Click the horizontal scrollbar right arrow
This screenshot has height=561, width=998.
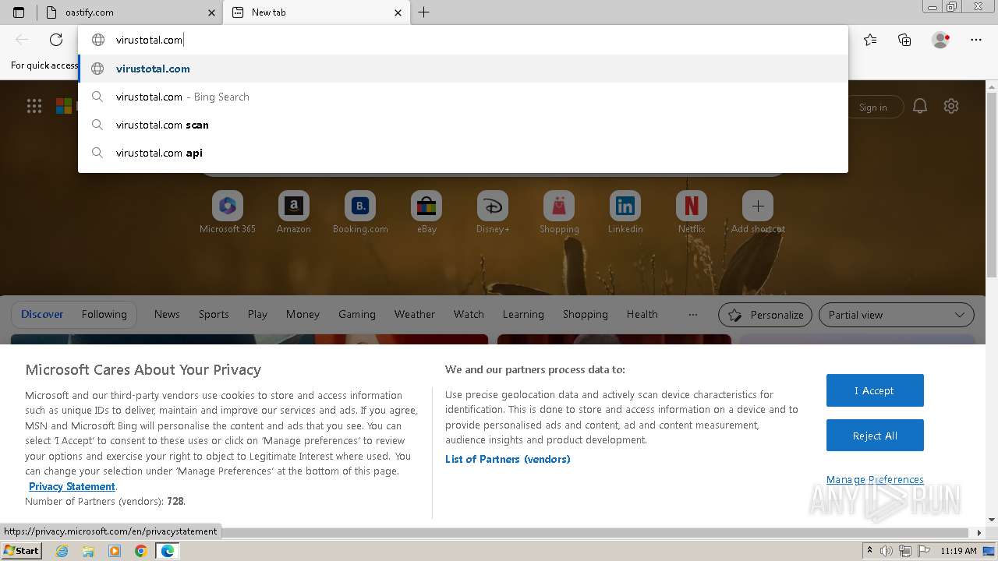click(979, 533)
